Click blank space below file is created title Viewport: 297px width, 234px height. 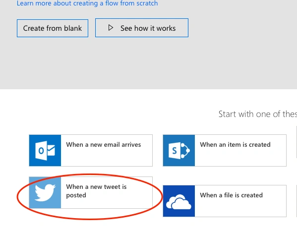(240, 208)
